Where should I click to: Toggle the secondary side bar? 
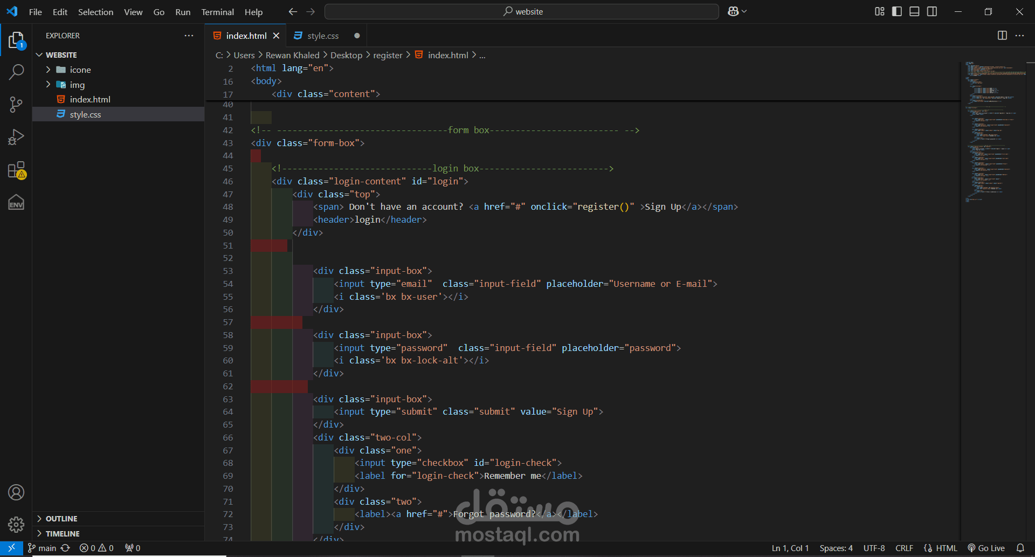point(932,11)
